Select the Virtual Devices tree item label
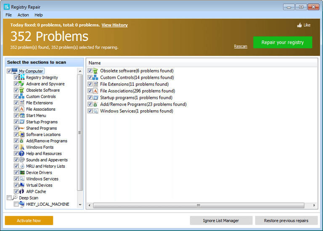 coord(39,185)
